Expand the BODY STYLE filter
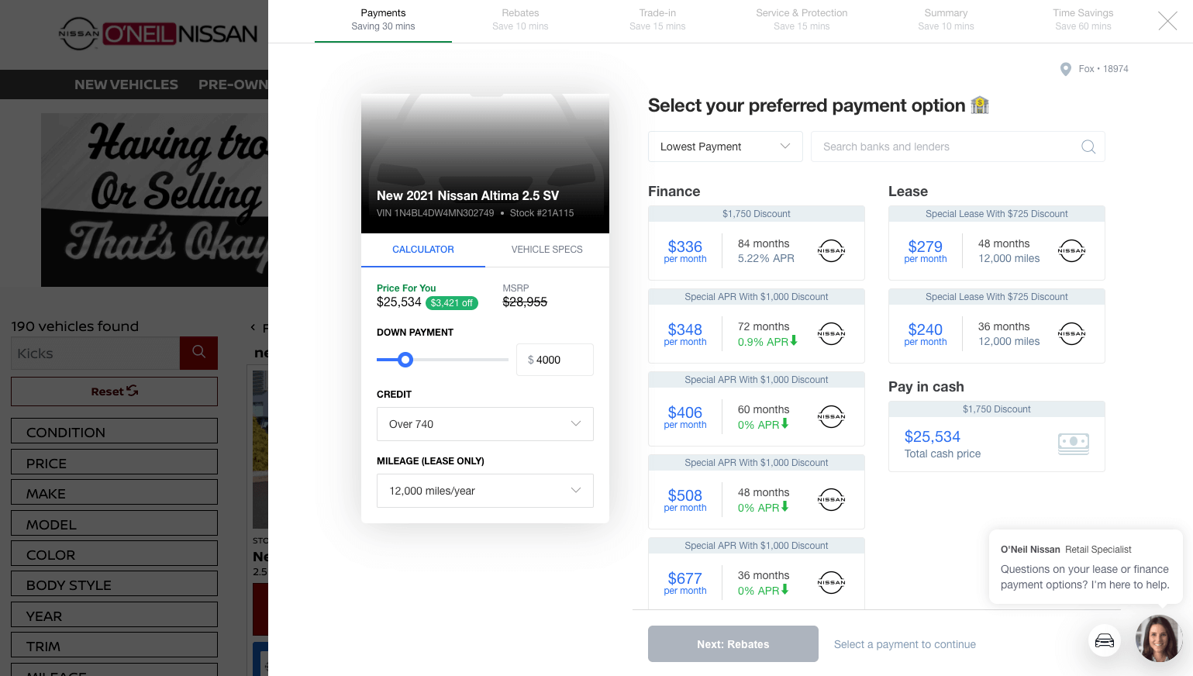This screenshot has width=1193, height=676. pos(114,585)
